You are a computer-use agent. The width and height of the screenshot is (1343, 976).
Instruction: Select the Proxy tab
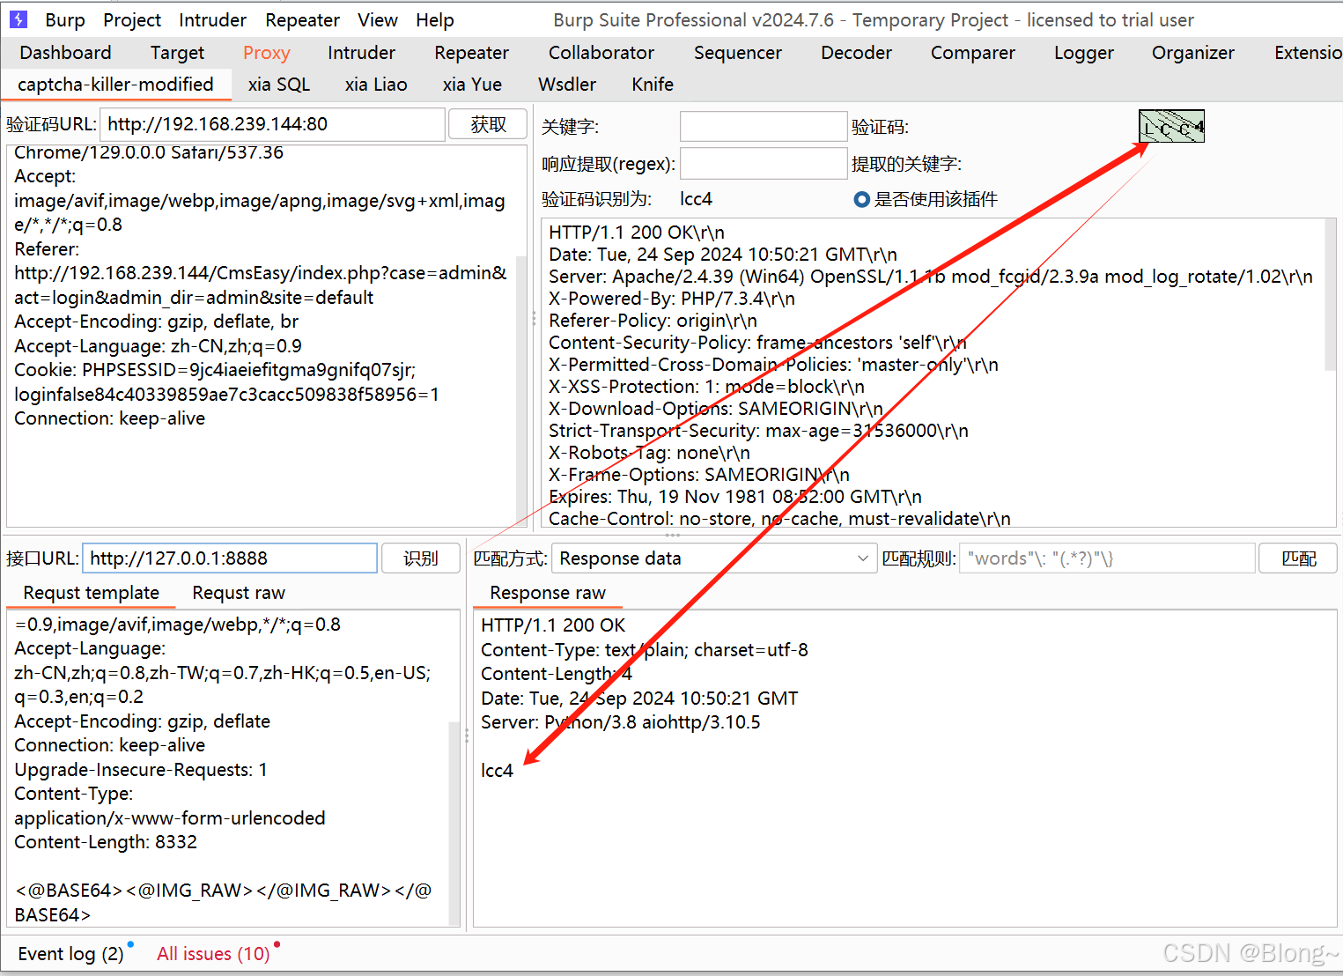(267, 53)
